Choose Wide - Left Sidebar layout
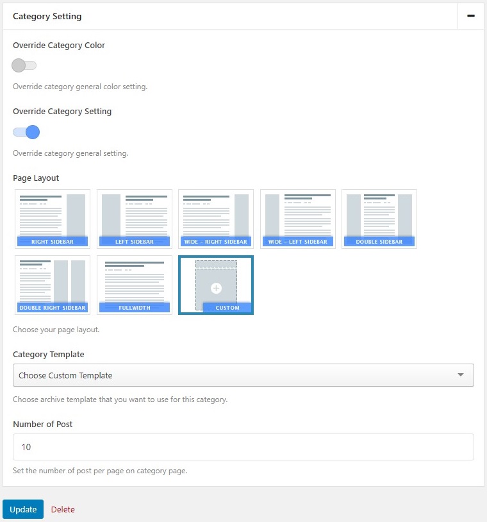The image size is (487, 522). click(298, 219)
